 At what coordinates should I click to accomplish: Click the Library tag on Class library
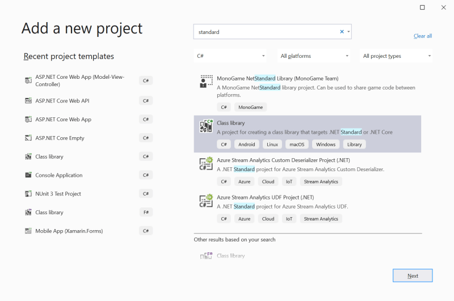pos(354,145)
